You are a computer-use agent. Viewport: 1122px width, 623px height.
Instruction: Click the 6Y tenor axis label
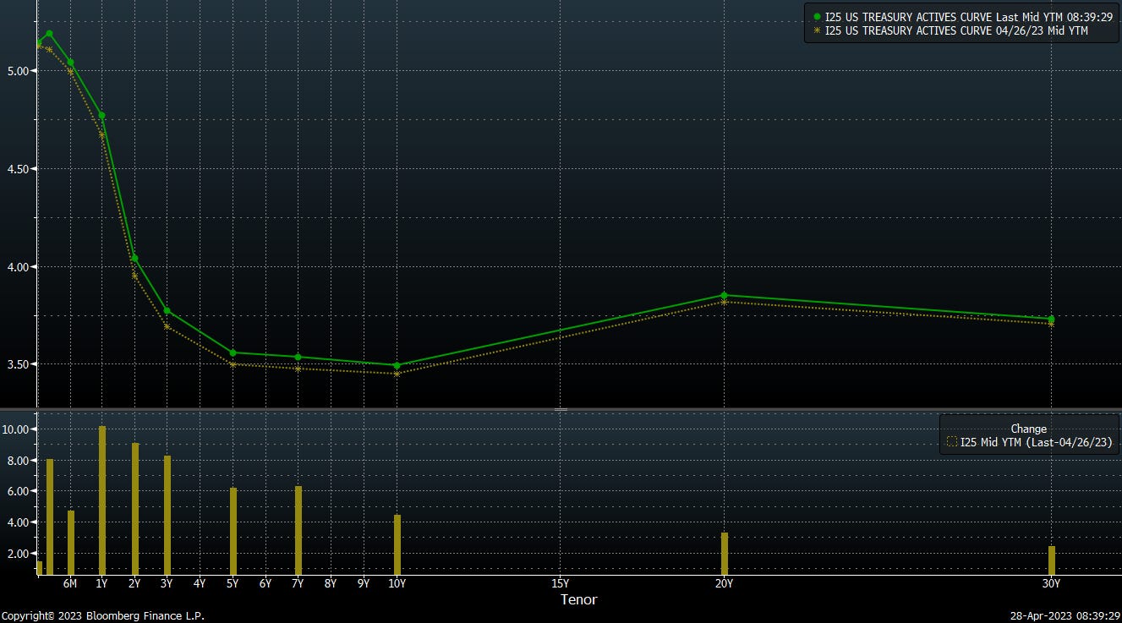click(x=265, y=583)
